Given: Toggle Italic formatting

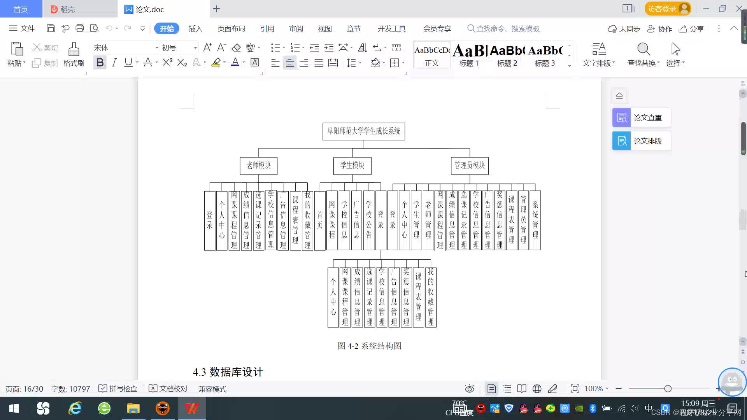Looking at the screenshot, I should (114, 63).
